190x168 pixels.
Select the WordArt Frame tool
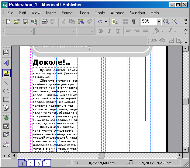pos(6,63)
